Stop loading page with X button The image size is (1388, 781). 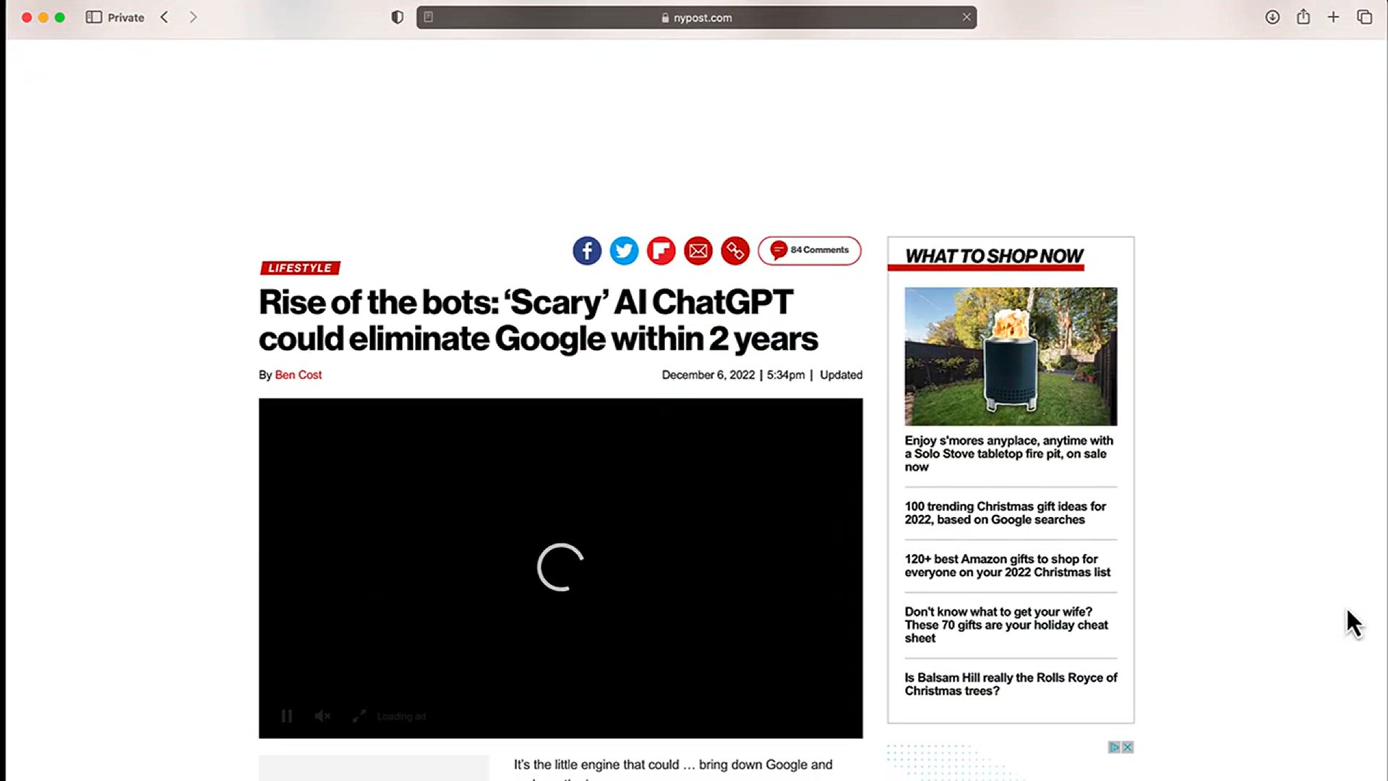pos(967,17)
